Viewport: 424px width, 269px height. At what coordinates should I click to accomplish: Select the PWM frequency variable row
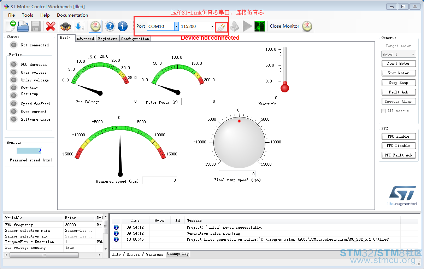[x=53, y=225]
